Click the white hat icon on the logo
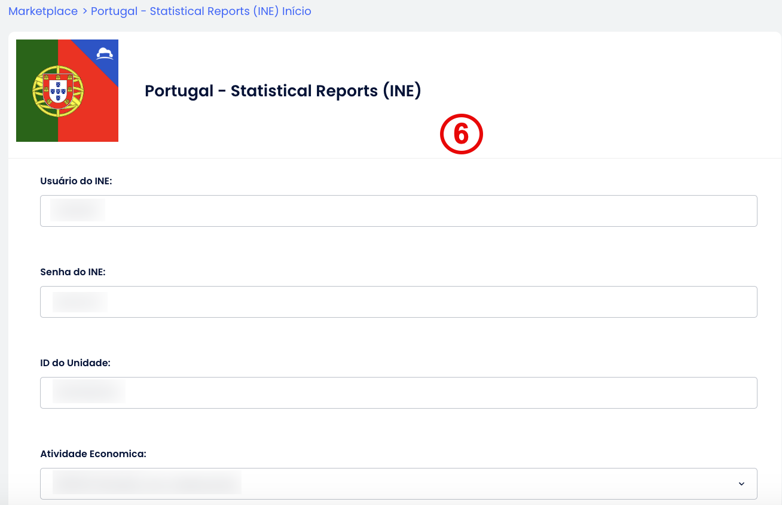Image resolution: width=782 pixels, height=505 pixels. (105, 53)
